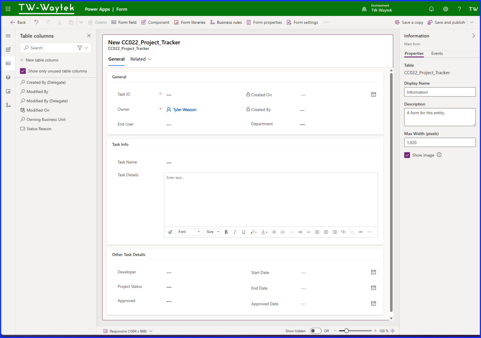
Task: Click the Business rules sidebar icon
Action: pos(8,105)
